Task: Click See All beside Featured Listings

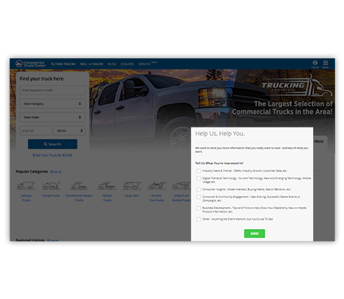Action: tap(53, 240)
